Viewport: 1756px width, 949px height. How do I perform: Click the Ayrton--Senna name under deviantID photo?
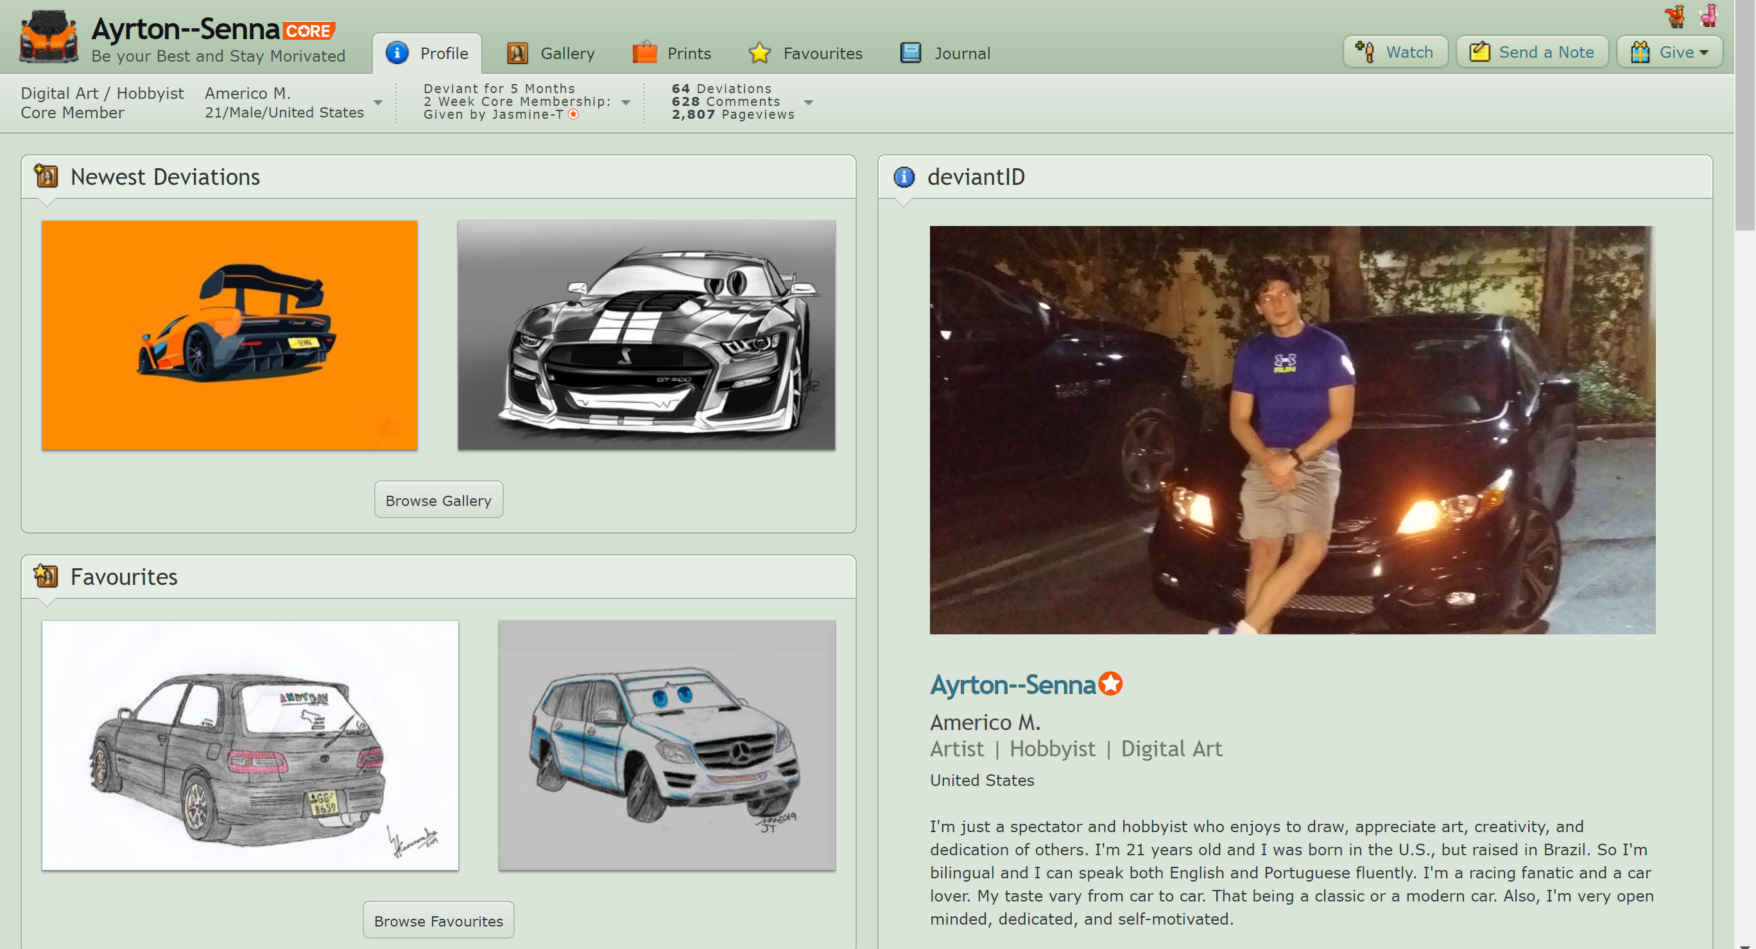[1012, 684]
